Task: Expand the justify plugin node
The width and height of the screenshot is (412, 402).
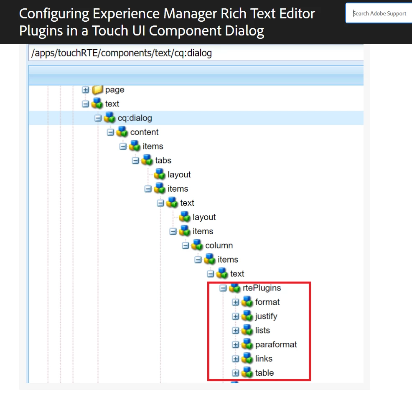Action: pyautogui.click(x=235, y=317)
